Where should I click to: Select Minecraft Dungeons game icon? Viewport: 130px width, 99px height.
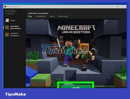7,34
